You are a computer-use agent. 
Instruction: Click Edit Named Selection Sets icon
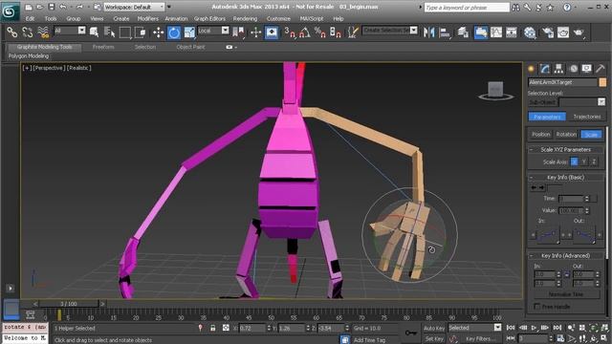click(x=353, y=32)
